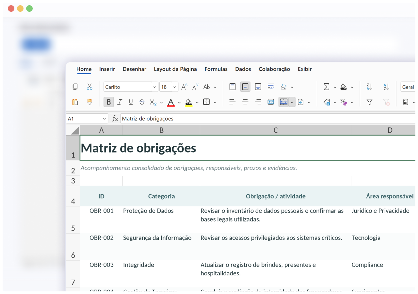Open the Borders dropdown arrow
Viewport: 418px width, 294px height.
(x=215, y=102)
